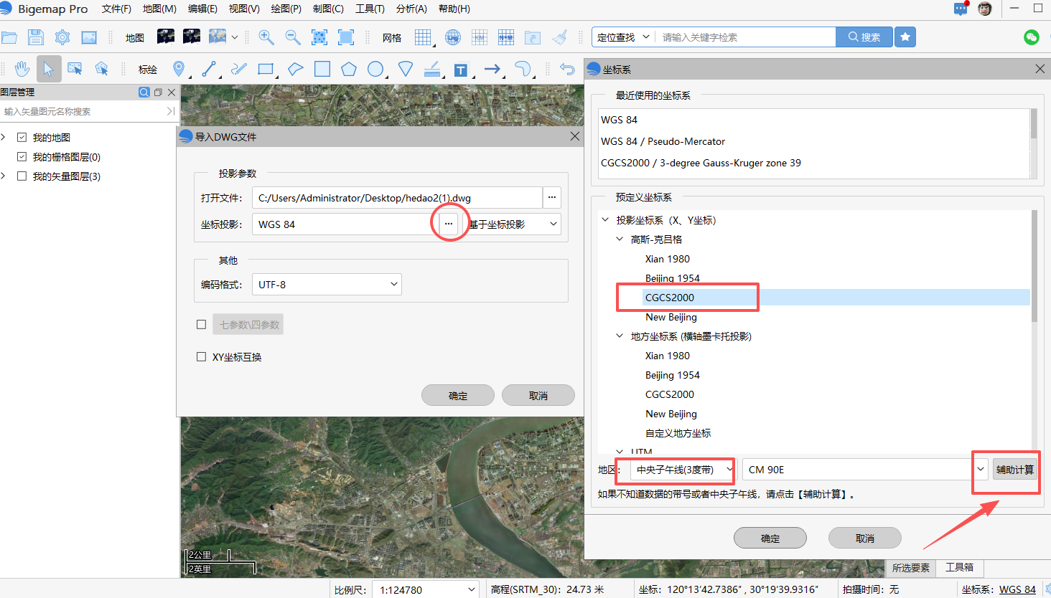
Task: Open the 工具(T) menu
Action: click(370, 9)
